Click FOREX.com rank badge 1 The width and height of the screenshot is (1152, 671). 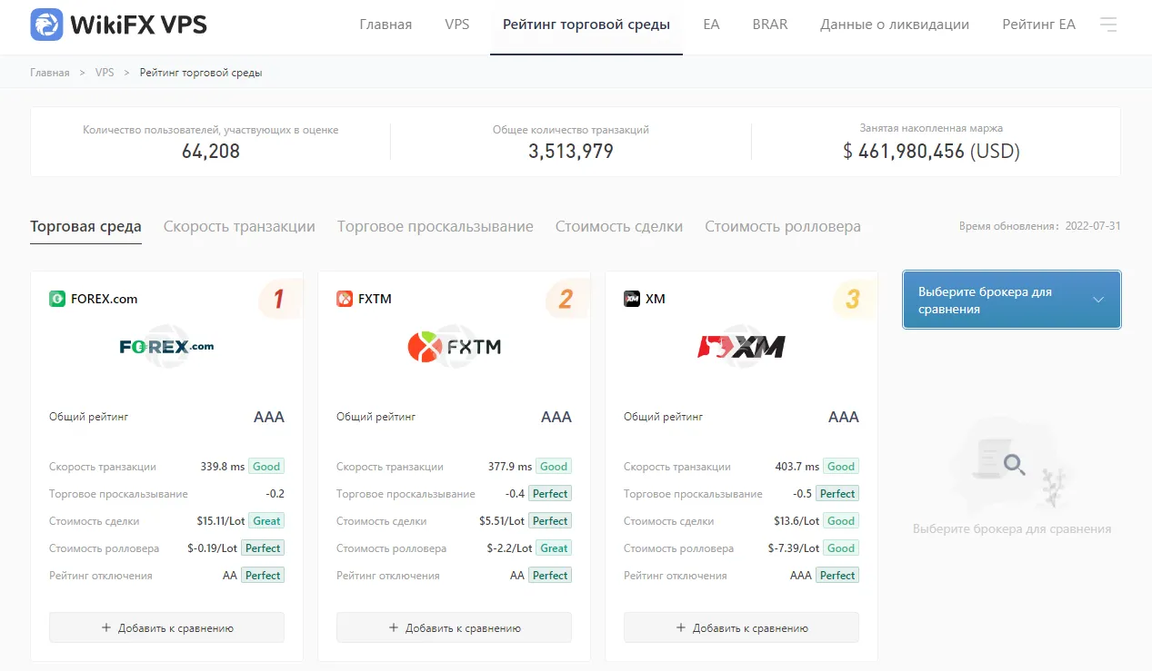tap(279, 299)
